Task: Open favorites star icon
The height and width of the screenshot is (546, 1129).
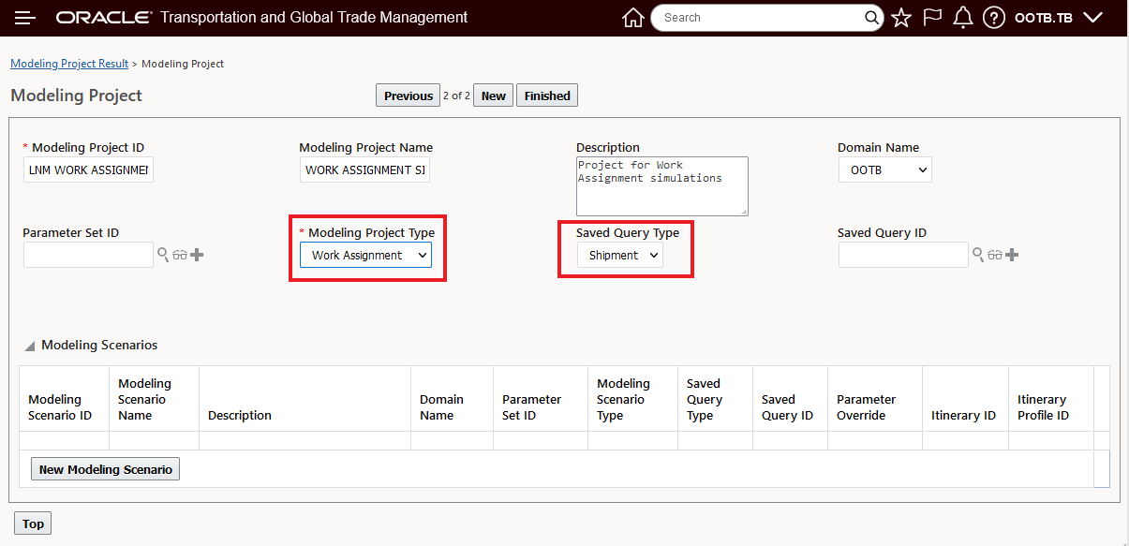Action: click(901, 18)
